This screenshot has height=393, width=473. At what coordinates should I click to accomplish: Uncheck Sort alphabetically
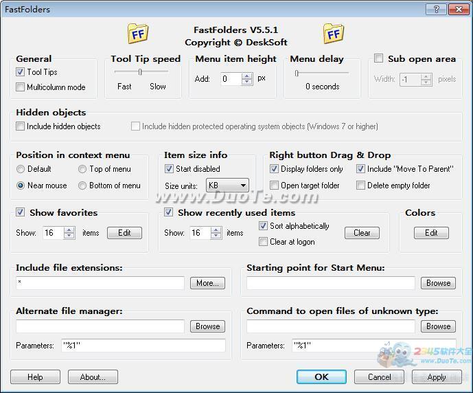[263, 225]
